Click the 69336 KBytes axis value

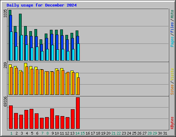[x=5, y=101]
